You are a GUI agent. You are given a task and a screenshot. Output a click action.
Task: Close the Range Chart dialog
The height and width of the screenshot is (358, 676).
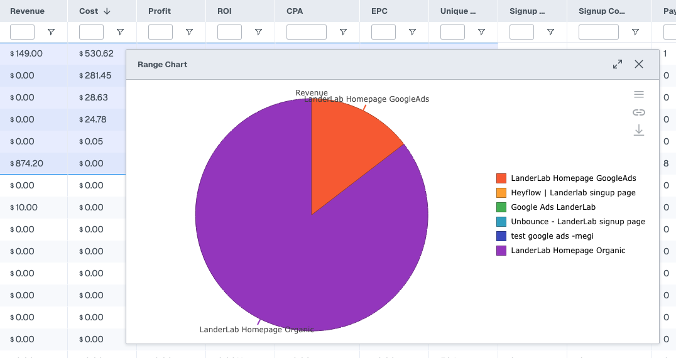pyautogui.click(x=639, y=64)
